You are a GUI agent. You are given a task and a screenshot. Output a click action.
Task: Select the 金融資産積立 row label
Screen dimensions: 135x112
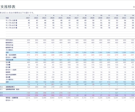coord(10,87)
